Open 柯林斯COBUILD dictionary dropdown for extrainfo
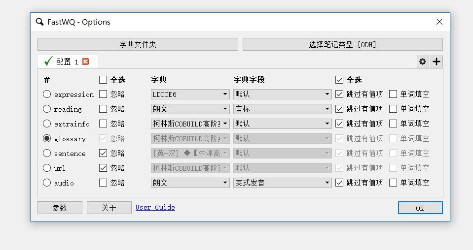 (x=190, y=124)
